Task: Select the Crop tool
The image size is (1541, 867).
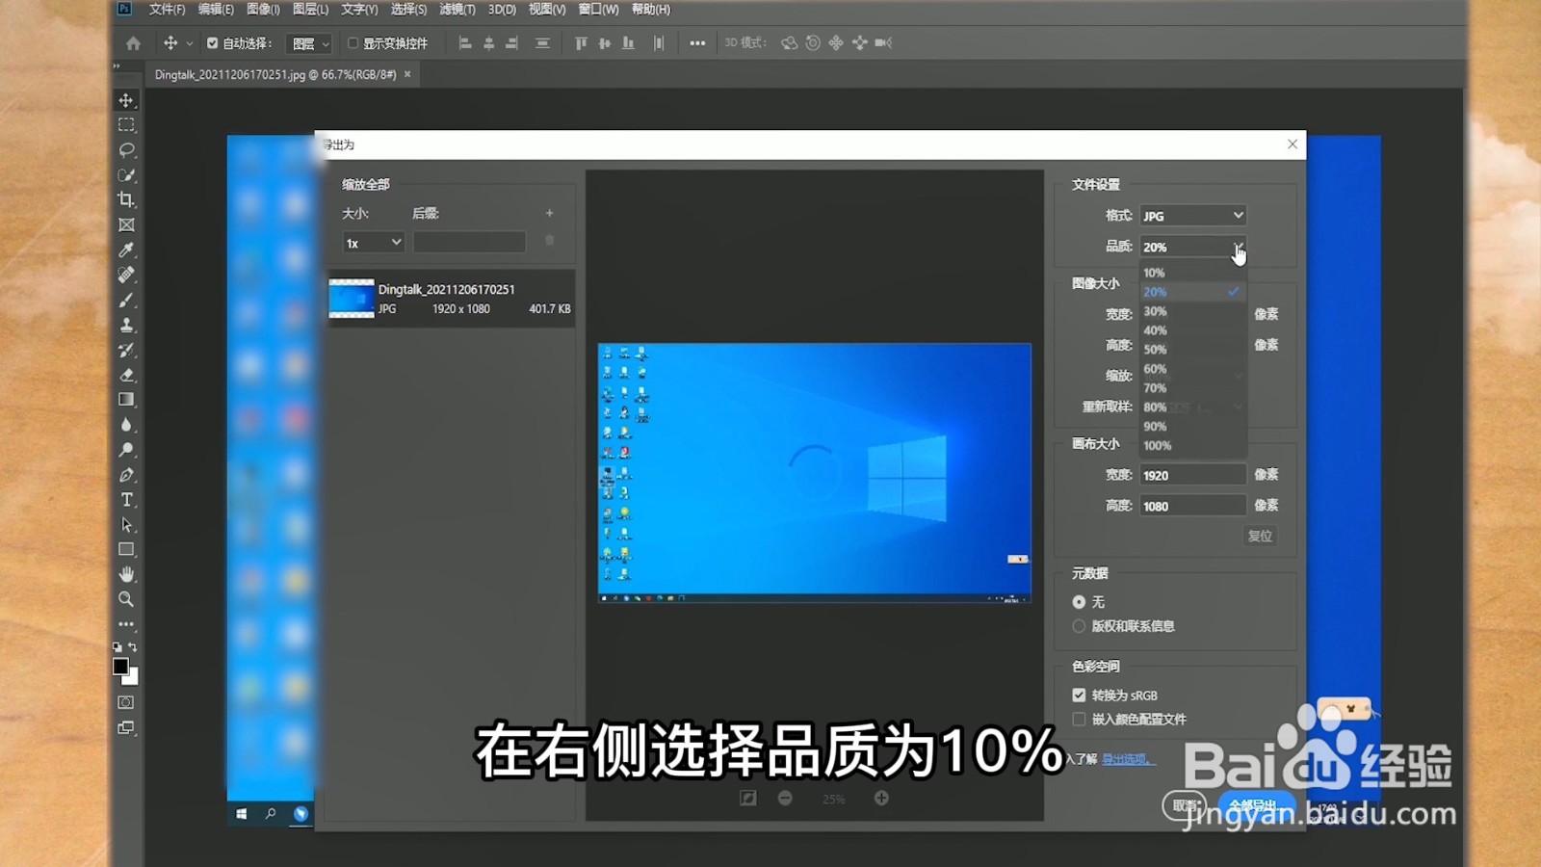Action: click(x=125, y=199)
